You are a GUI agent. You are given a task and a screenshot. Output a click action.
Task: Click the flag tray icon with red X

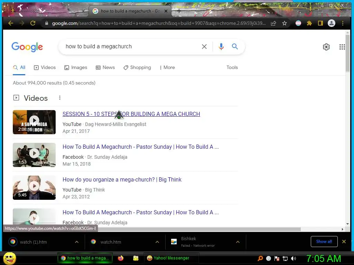(277, 258)
